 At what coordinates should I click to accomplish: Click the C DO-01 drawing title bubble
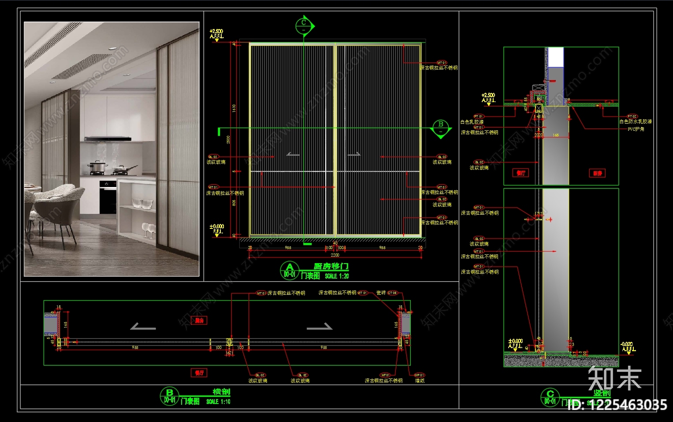(550, 397)
